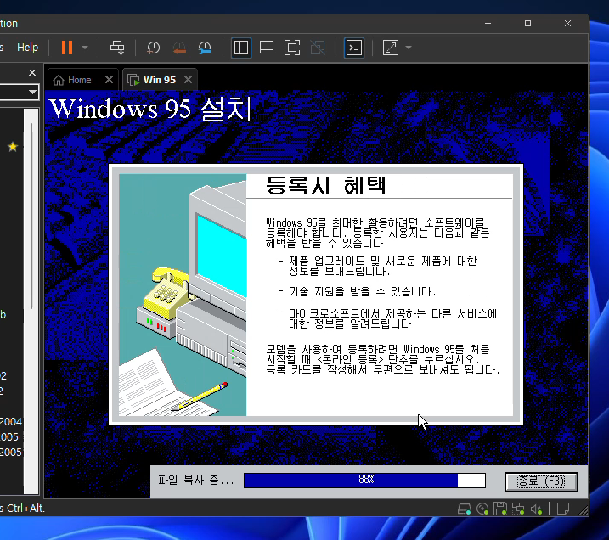Click the window resize grip in status bar
This screenshot has width=609, height=540.
(583, 511)
